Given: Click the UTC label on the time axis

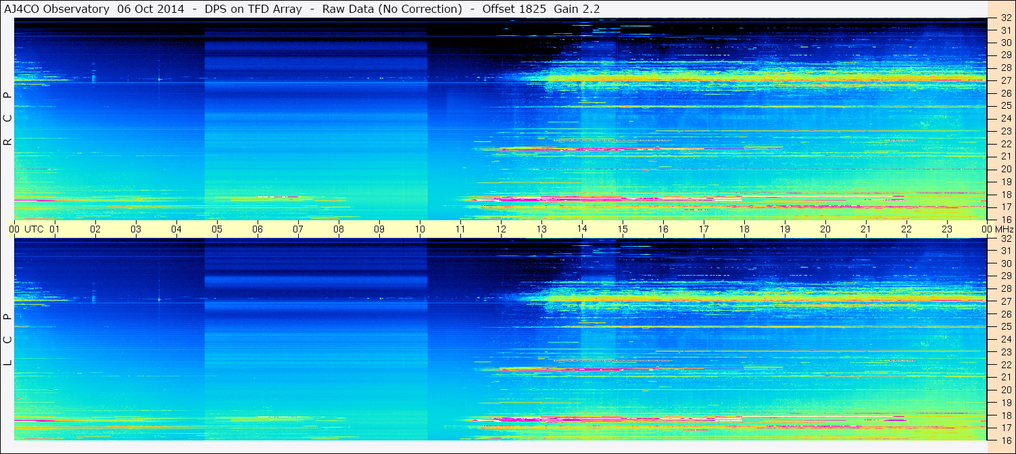Looking at the screenshot, I should (34, 229).
